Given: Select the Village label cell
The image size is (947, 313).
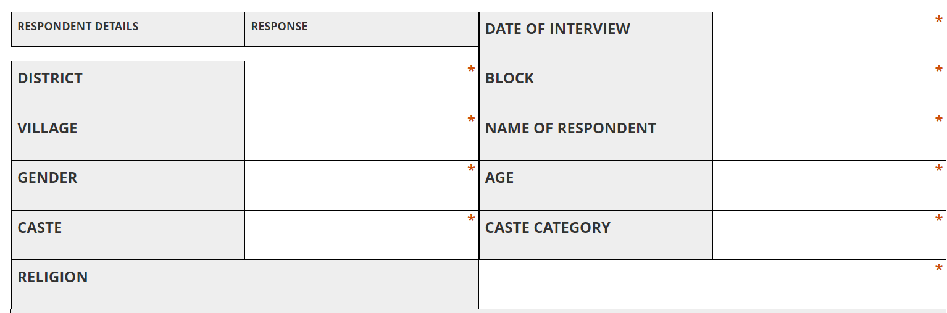Looking at the screenshot, I should pos(48,128).
